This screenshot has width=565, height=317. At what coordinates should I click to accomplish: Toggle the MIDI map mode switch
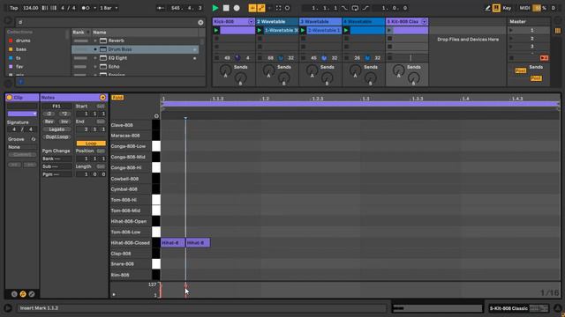pyautogui.click(x=524, y=8)
